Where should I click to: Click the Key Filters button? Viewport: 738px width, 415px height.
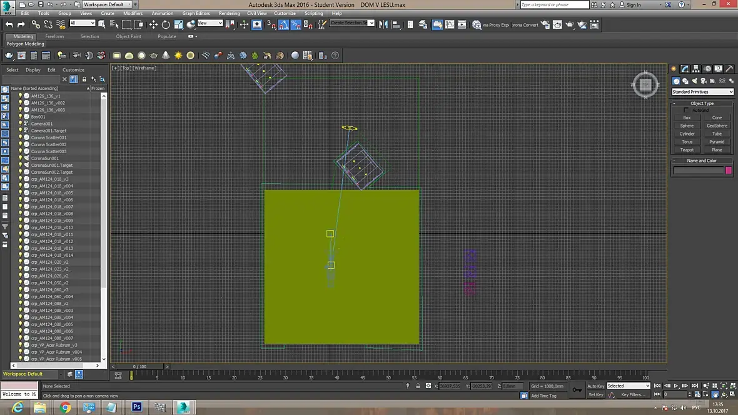tap(633, 394)
